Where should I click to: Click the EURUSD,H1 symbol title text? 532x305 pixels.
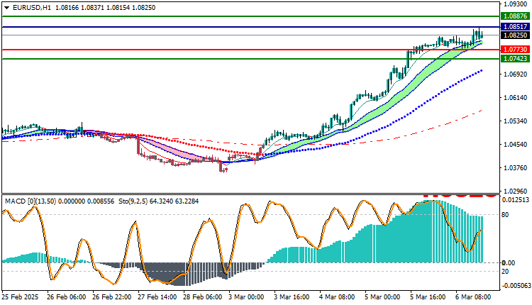point(32,8)
